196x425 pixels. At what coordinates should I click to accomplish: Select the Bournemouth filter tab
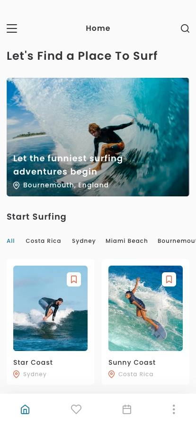(177, 241)
